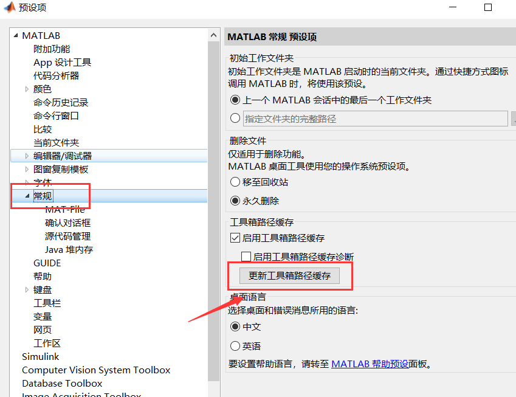The image size is (516, 397).
Task: Open Database Toolbox preferences
Action: 62,384
